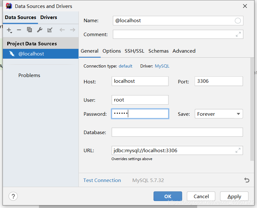Open the MySQL driver selector
Viewport: 257px width, 208px height.
[x=162, y=66]
